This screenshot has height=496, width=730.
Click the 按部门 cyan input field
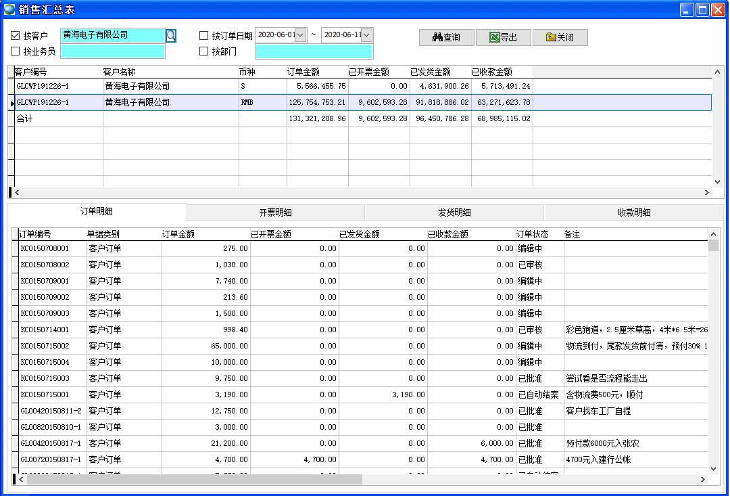click(x=314, y=51)
